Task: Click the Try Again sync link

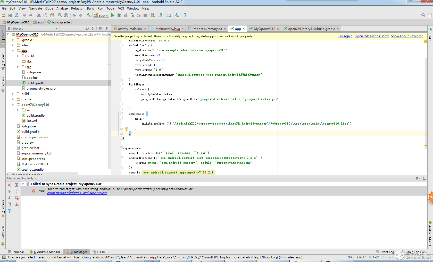Action: click(x=345, y=36)
